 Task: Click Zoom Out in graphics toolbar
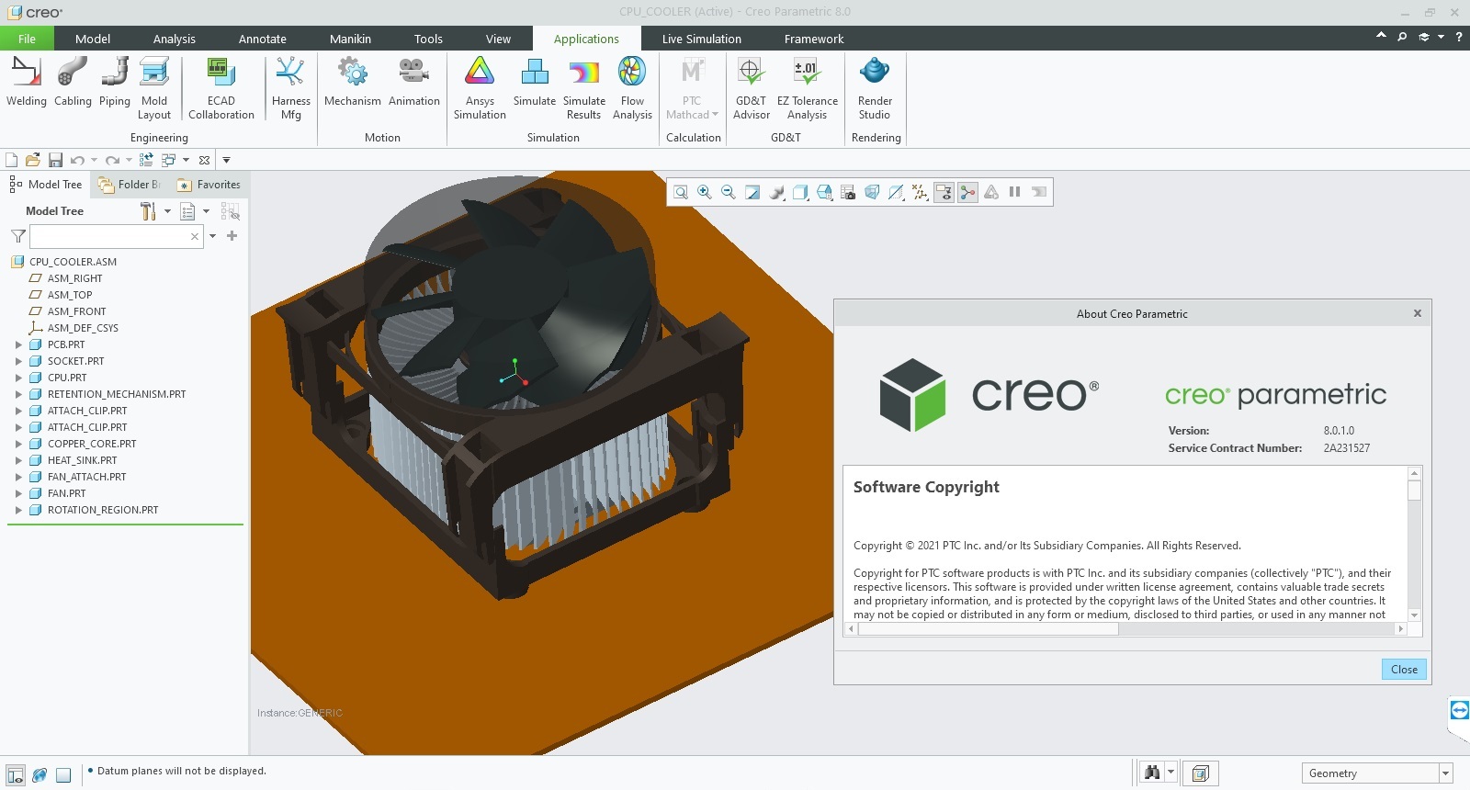point(729,192)
